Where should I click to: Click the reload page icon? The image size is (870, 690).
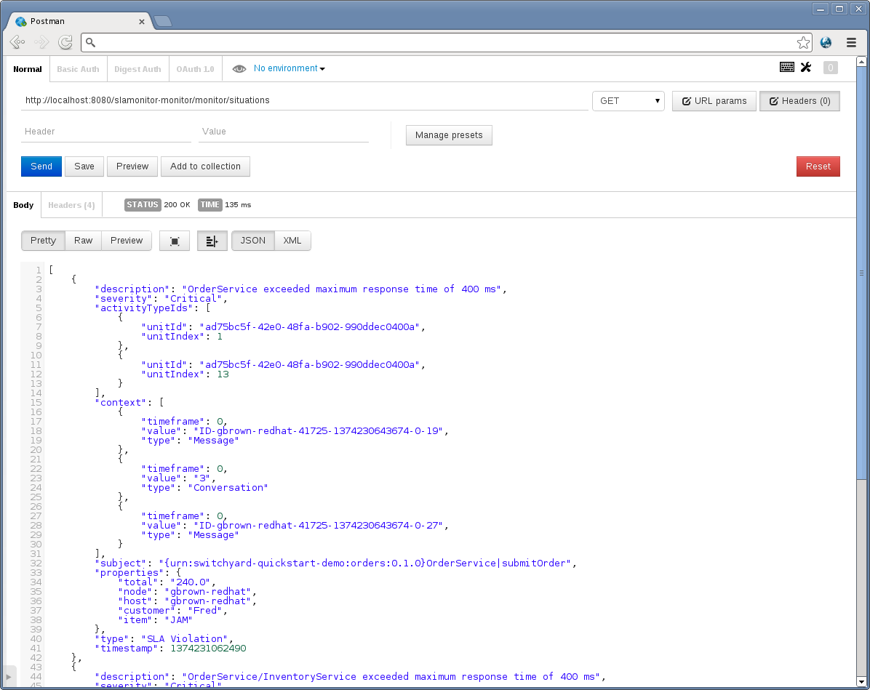click(65, 42)
